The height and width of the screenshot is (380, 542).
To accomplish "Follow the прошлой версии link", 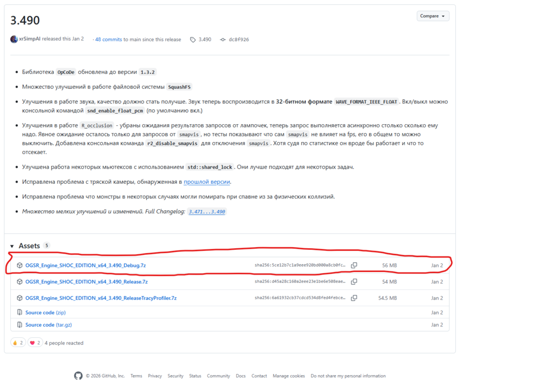I will (207, 182).
